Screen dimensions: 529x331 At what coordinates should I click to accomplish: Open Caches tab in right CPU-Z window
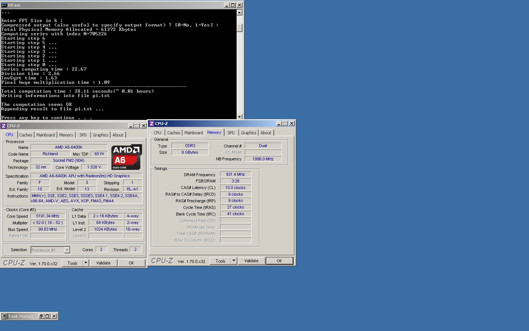pyautogui.click(x=174, y=133)
